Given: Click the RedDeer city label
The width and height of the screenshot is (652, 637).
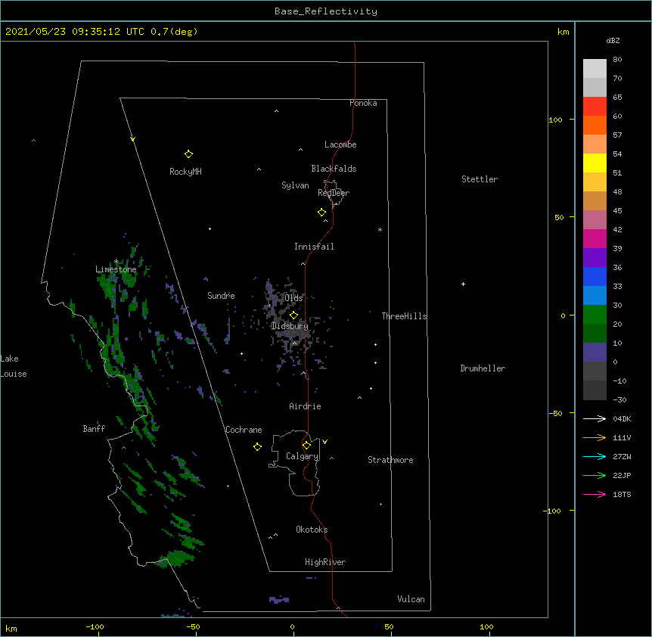Looking at the screenshot, I should coord(334,193).
